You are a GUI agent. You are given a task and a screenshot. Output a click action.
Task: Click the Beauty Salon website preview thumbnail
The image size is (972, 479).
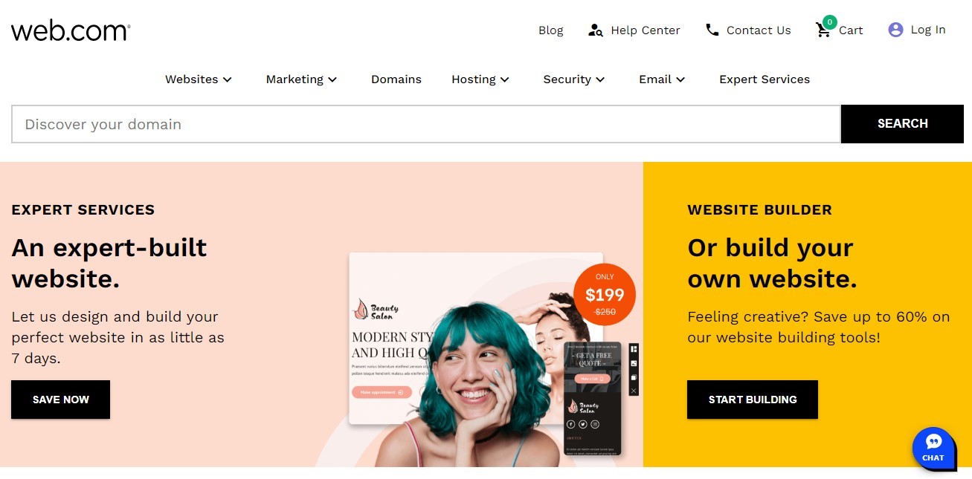coord(476,338)
